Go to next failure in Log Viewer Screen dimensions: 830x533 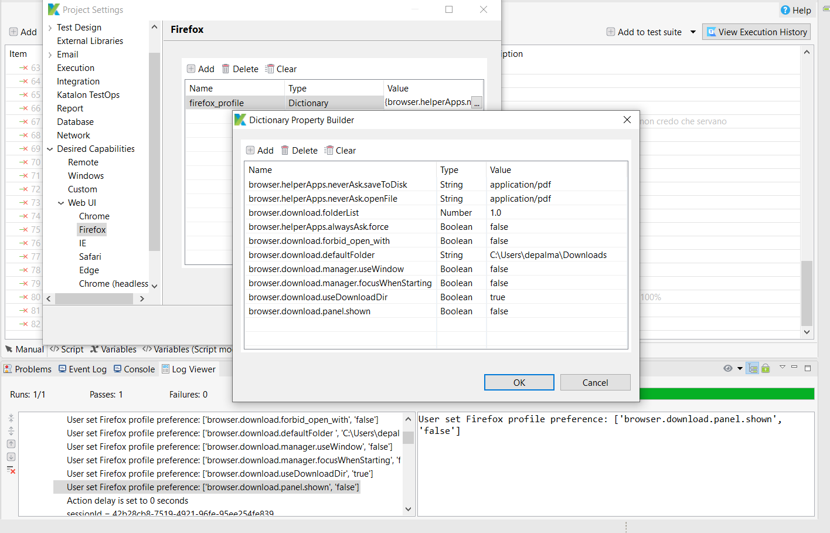click(x=11, y=457)
